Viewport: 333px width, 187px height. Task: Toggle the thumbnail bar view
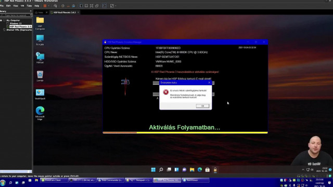[x=86, y=6]
